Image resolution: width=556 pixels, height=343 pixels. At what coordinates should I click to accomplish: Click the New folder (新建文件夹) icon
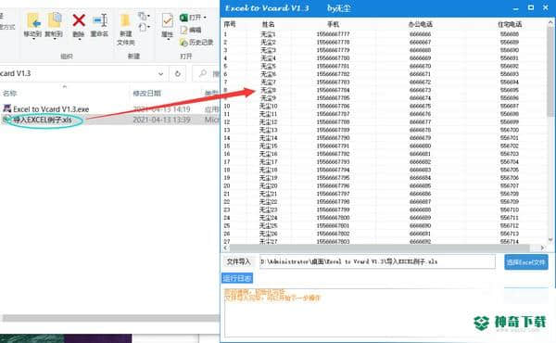[125, 20]
